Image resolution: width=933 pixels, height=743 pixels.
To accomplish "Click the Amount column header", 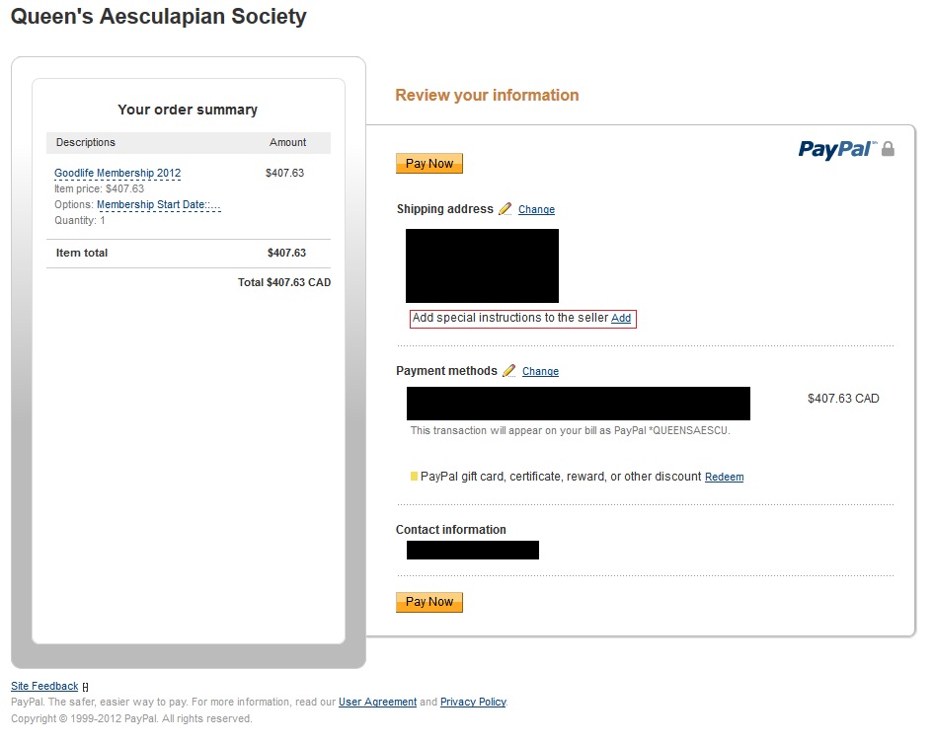I will click(287, 142).
